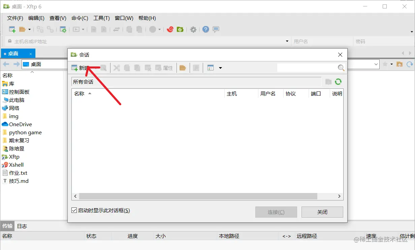Click the feedback speech bubble icon

coord(216,29)
